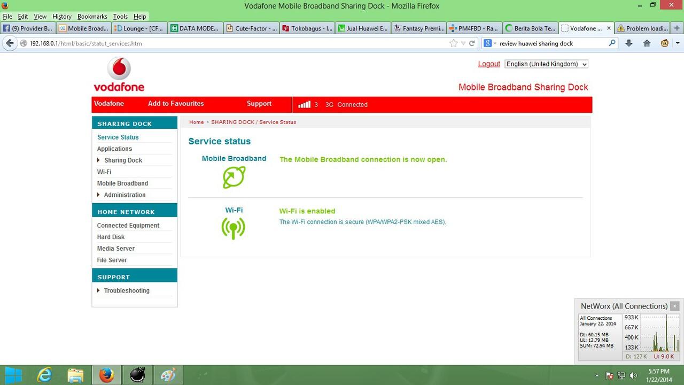
Task: Open the Paint palette taskbar icon
Action: point(168,375)
